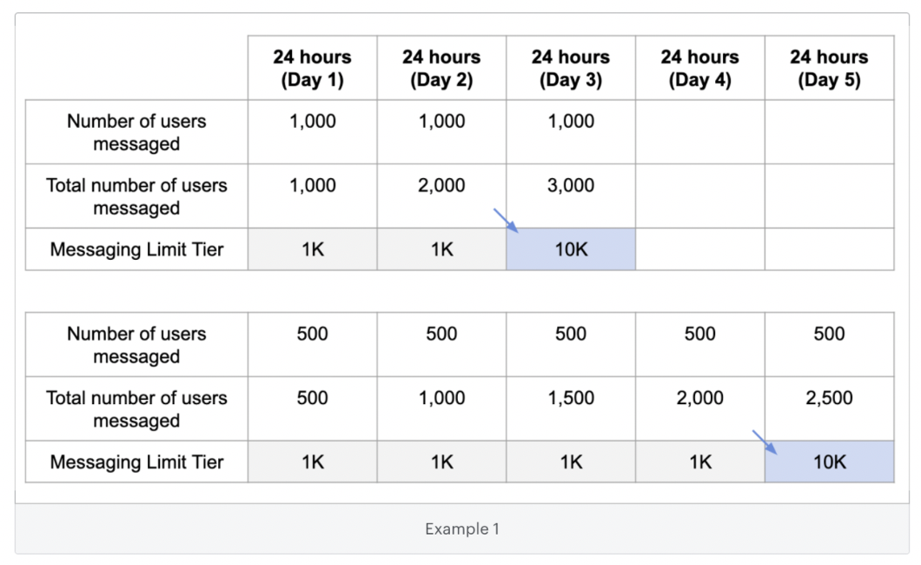This screenshot has height=565, width=921.
Task: Click the bottom table's "Messaging Limit Tier" row label
Action: coord(136,462)
